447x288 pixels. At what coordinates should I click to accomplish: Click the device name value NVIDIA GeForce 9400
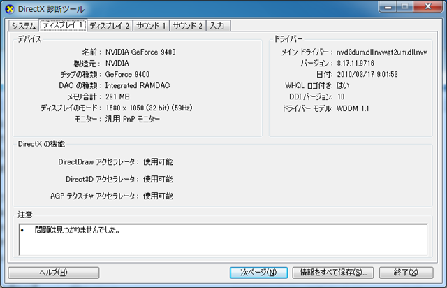point(140,52)
